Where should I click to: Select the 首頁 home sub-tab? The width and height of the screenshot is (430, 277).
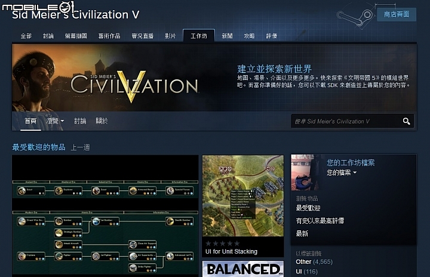click(30, 121)
